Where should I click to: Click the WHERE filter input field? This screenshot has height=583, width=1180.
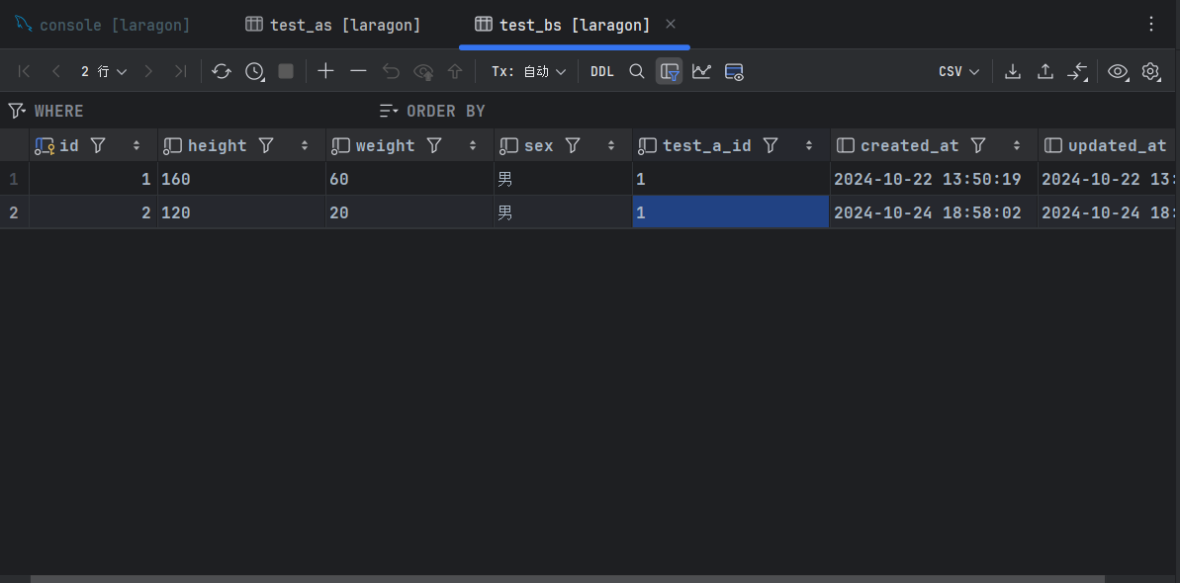[x=198, y=111]
